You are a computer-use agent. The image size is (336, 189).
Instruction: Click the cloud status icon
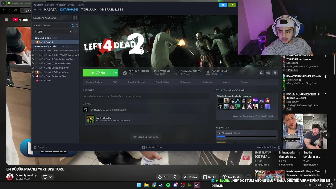(x=125, y=73)
